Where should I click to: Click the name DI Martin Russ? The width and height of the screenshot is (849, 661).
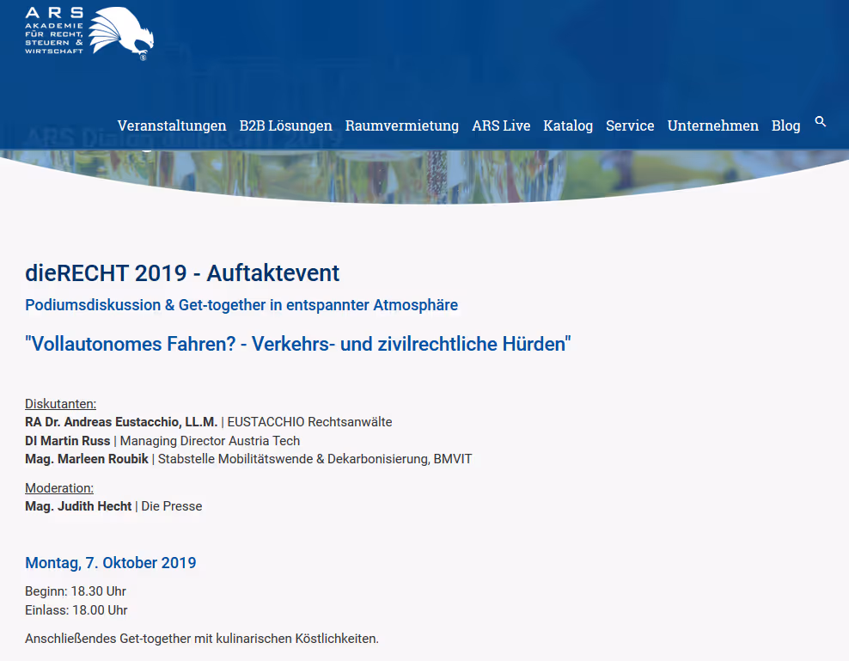(68, 441)
